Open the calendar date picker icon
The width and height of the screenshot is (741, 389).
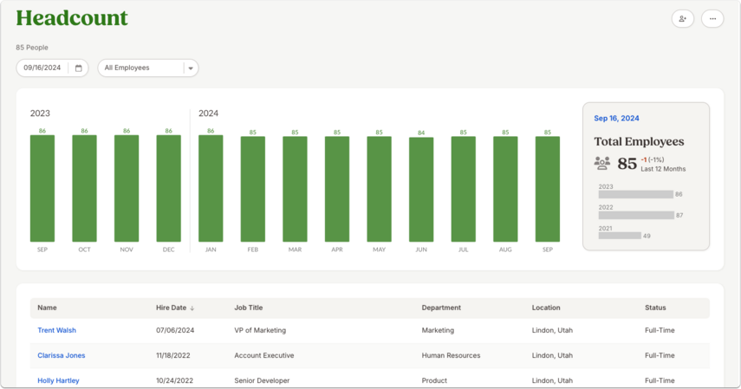tap(79, 68)
